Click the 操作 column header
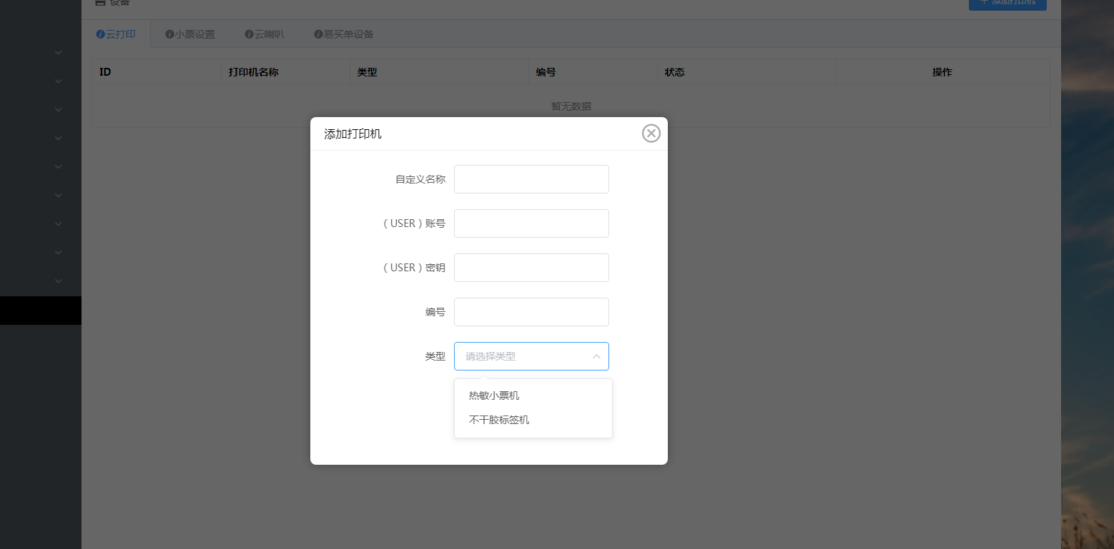The width and height of the screenshot is (1114, 549). click(x=942, y=72)
